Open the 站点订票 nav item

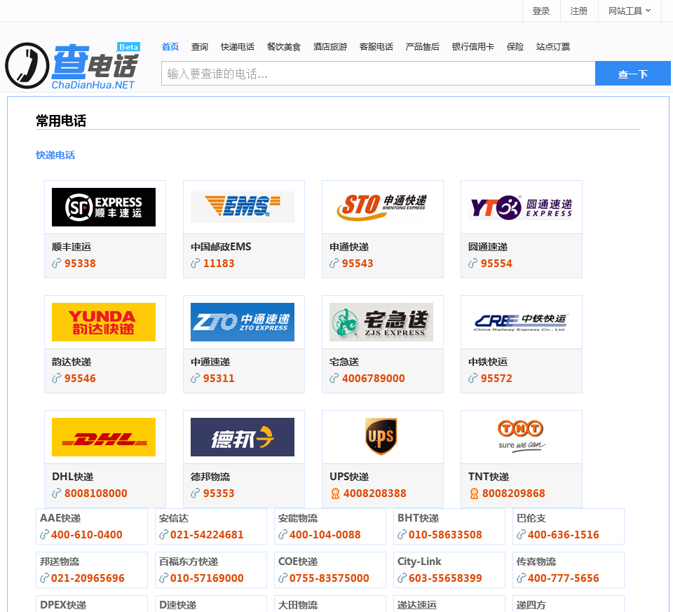click(x=553, y=46)
